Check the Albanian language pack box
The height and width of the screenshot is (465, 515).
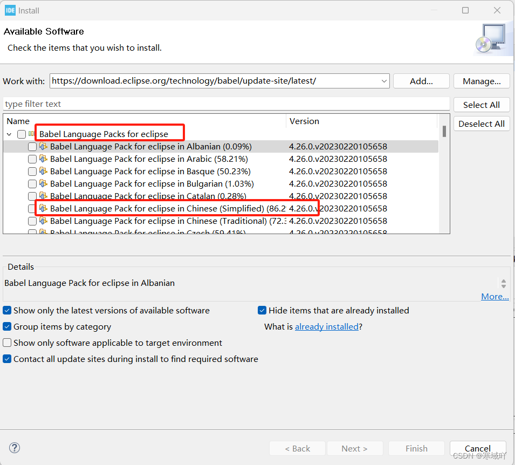pos(32,147)
